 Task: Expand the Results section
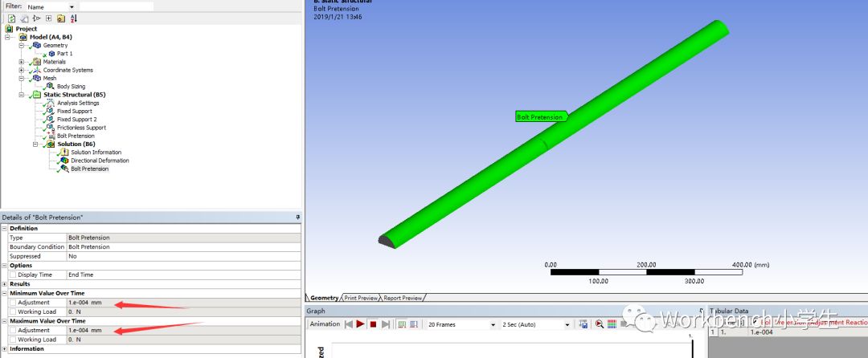[5, 284]
